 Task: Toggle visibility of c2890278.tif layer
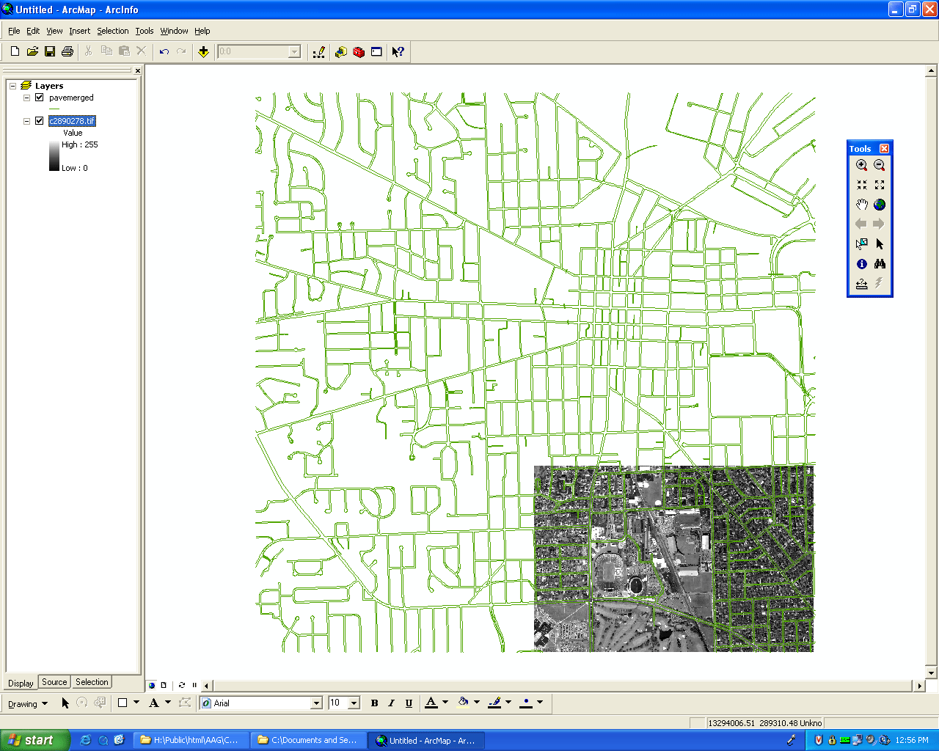[40, 121]
